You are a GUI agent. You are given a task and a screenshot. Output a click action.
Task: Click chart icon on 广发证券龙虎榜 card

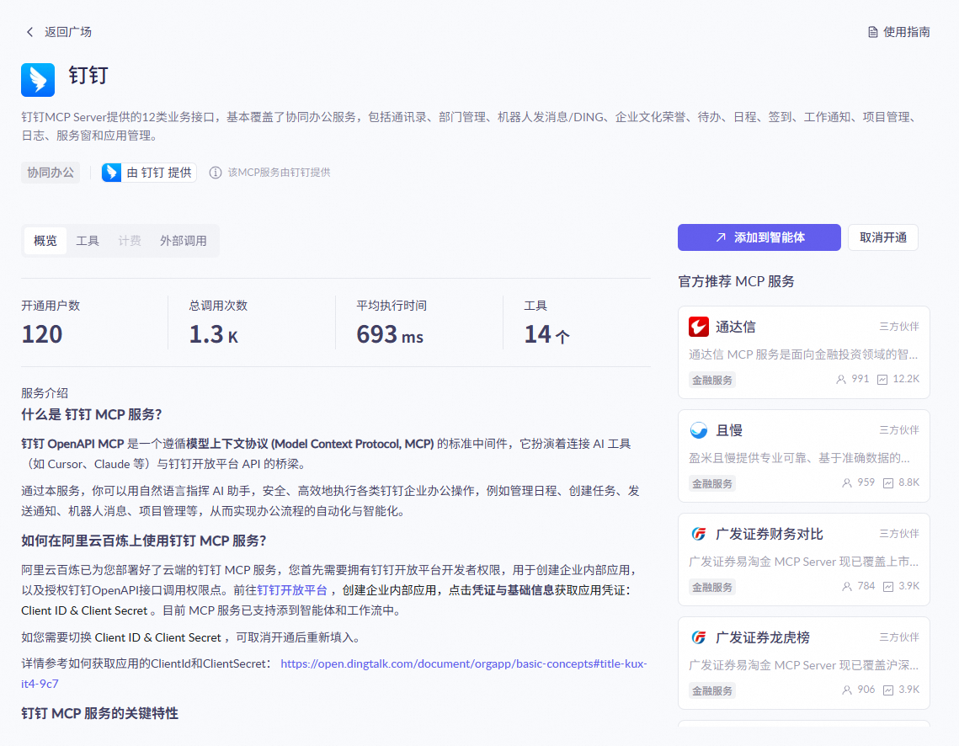(x=888, y=690)
